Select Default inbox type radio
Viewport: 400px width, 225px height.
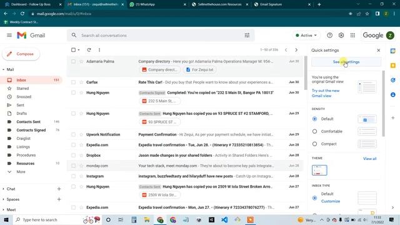(x=314, y=198)
